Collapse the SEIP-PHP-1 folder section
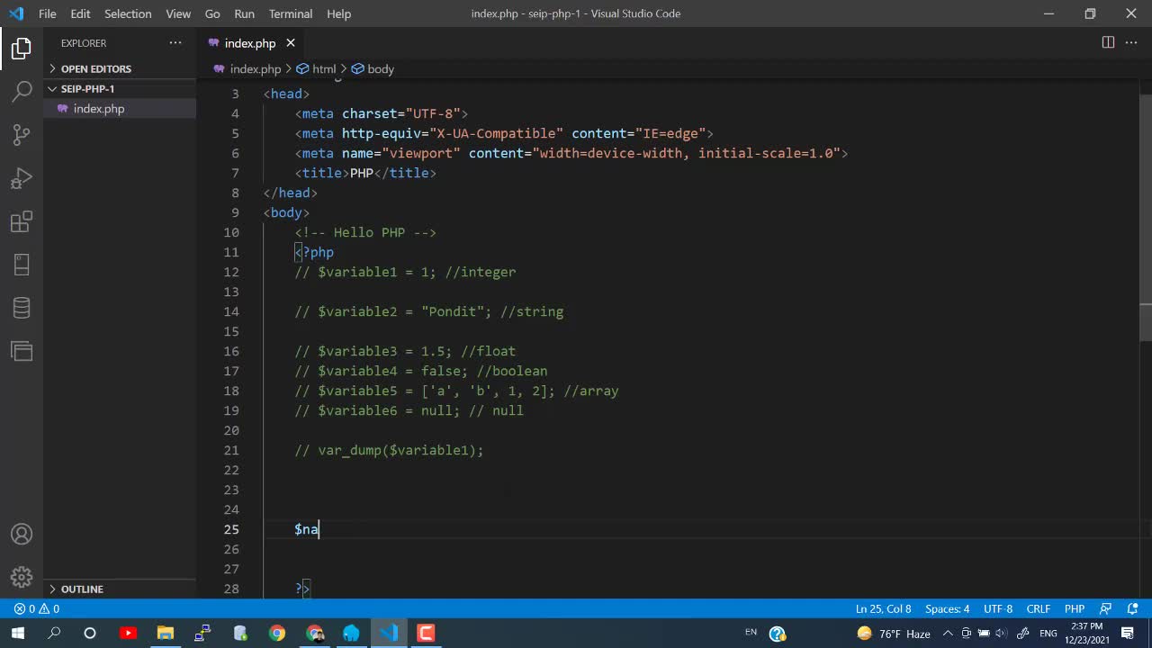This screenshot has height=648, width=1152. [120, 89]
